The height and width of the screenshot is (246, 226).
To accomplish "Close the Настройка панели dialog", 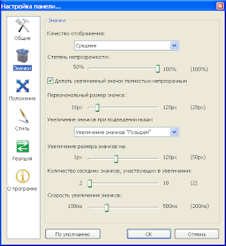I will click(220, 6).
